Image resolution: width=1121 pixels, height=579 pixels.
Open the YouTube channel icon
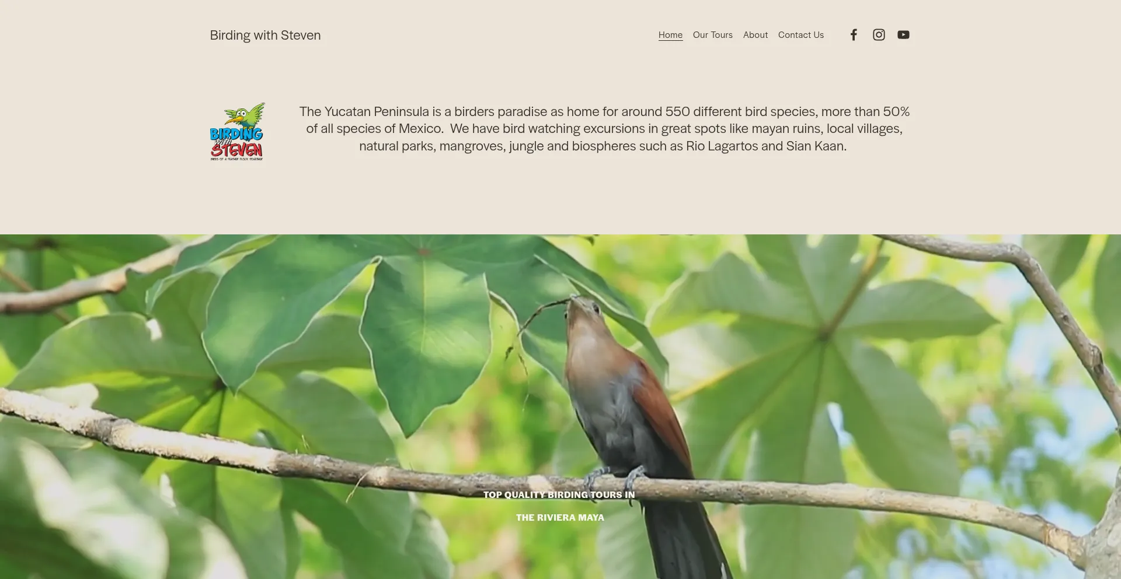click(x=903, y=35)
